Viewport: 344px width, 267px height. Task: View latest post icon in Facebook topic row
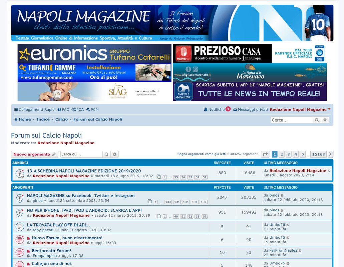coord(282,196)
